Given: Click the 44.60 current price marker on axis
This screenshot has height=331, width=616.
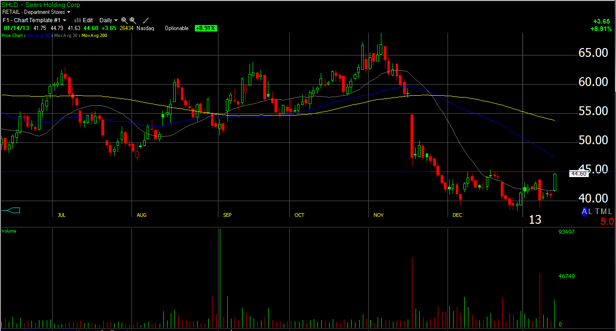Looking at the screenshot, I should point(579,174).
